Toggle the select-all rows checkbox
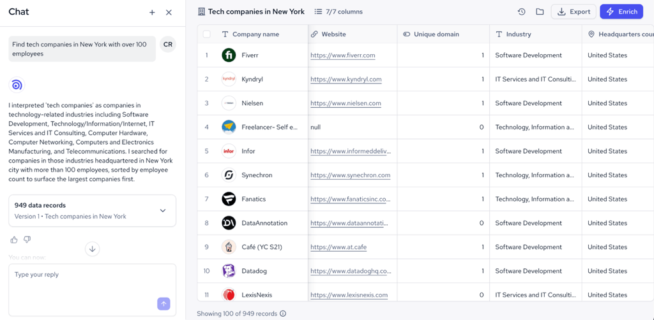The height and width of the screenshot is (320, 654). tap(206, 34)
